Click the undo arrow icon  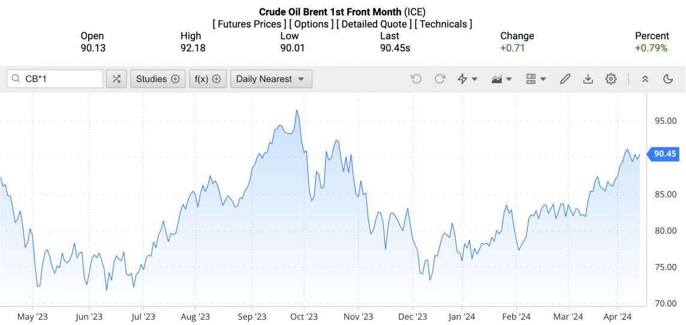click(x=416, y=79)
